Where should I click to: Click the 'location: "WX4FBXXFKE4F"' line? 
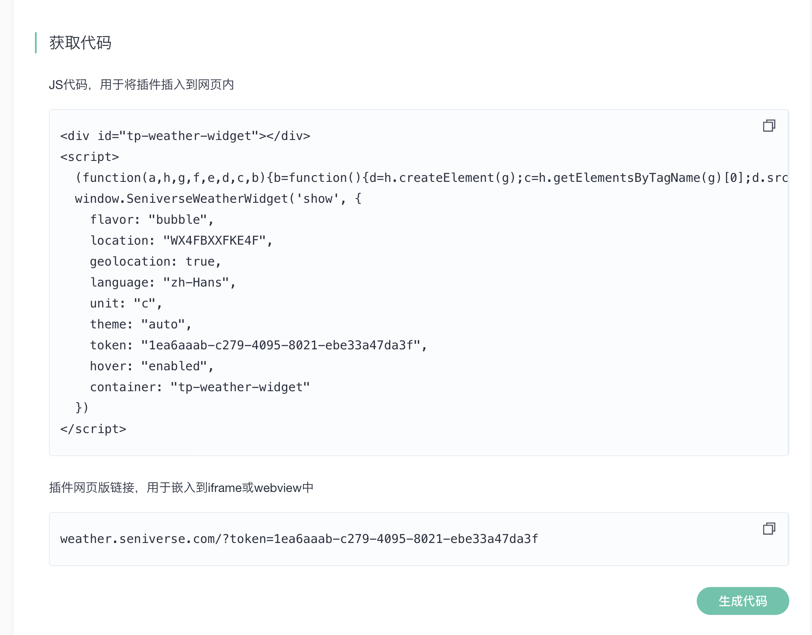(x=181, y=241)
